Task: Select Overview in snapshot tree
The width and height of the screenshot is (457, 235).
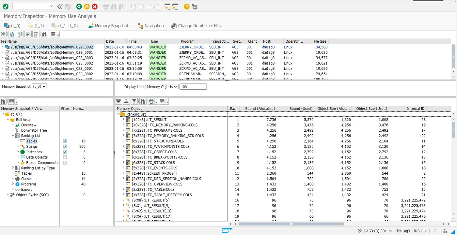Action: (29, 125)
